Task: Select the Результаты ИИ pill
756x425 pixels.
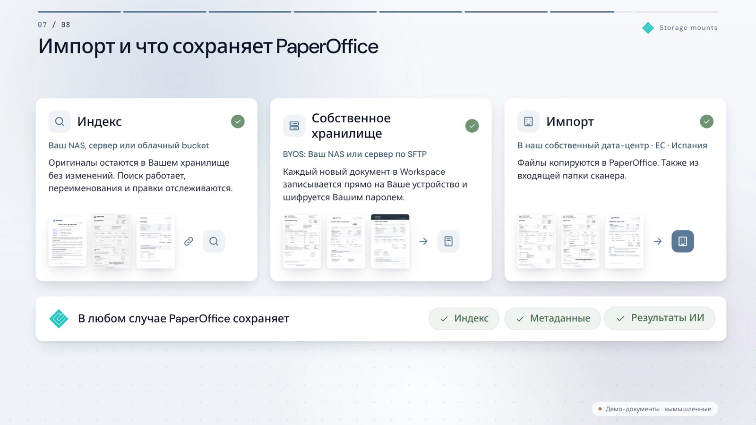Action: [660, 318]
